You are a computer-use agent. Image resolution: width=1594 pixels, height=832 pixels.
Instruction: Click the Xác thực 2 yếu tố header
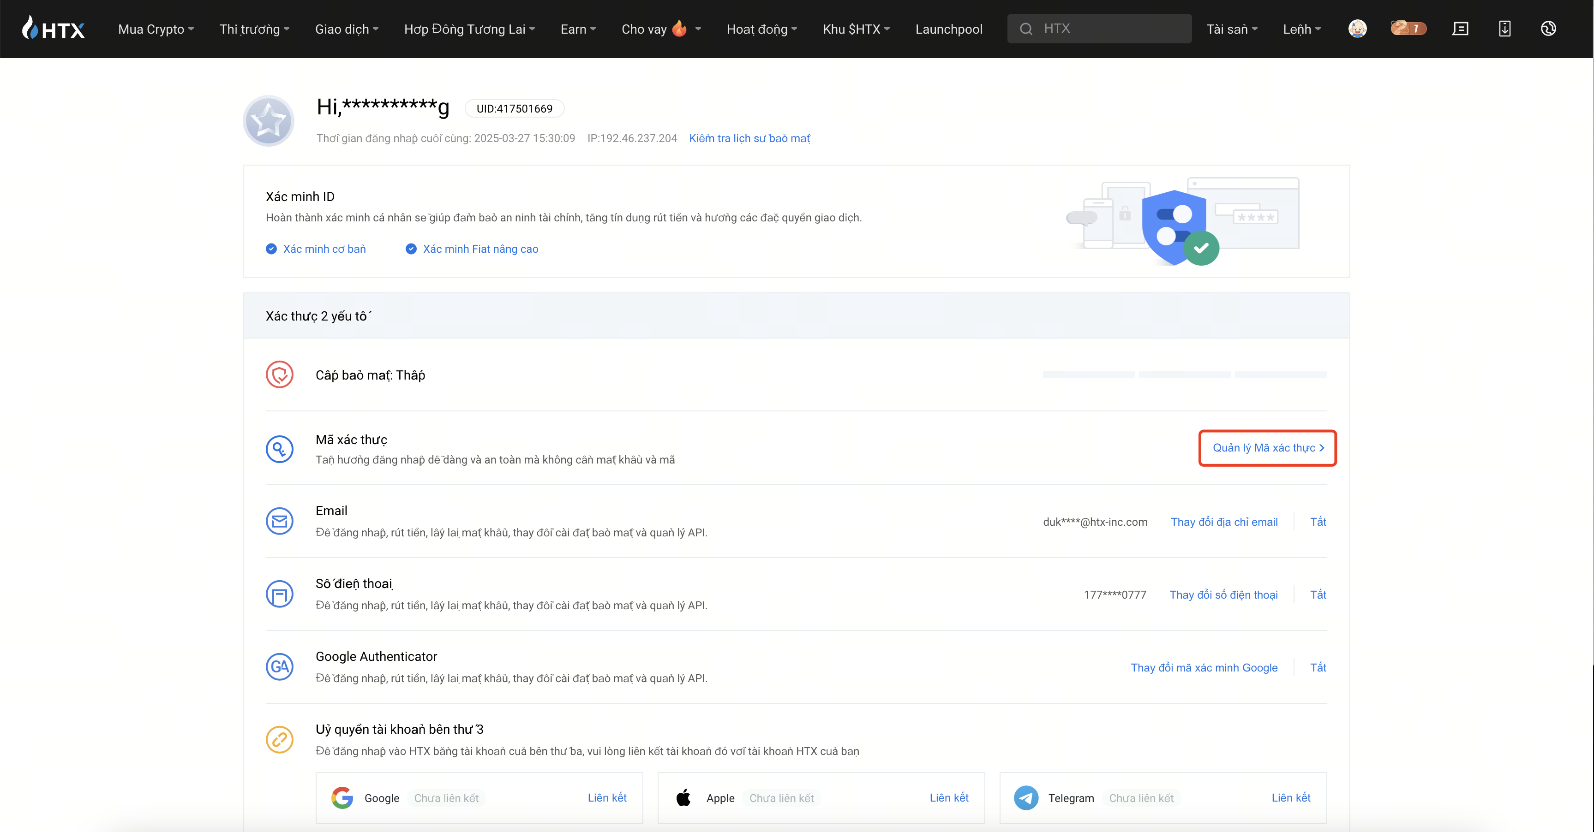point(796,315)
